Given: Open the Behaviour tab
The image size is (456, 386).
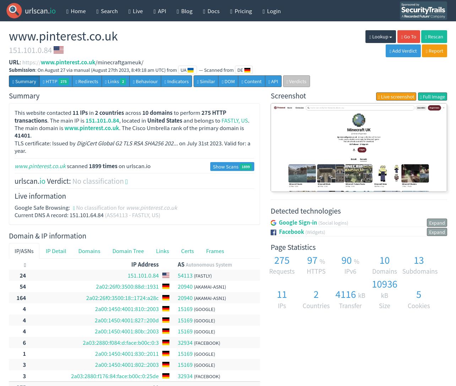Looking at the screenshot, I should 145,81.
